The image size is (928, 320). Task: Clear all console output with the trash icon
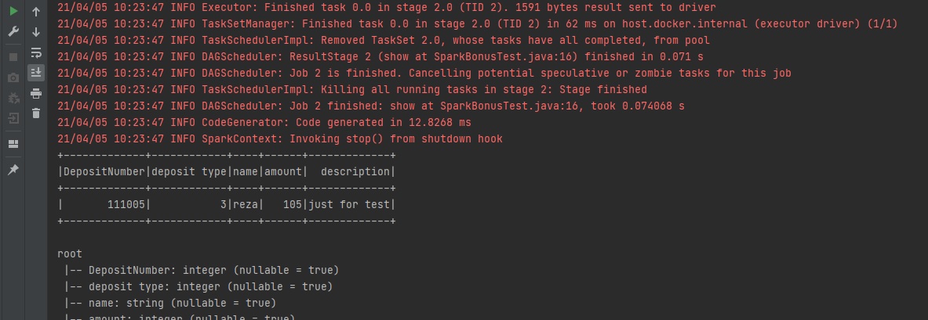pyautogui.click(x=36, y=114)
